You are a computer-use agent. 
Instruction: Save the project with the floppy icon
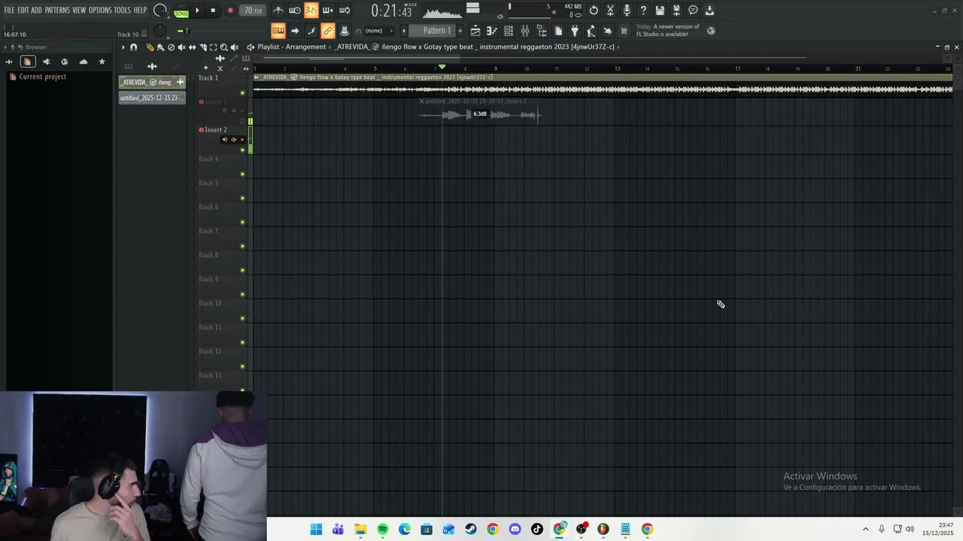coord(660,11)
